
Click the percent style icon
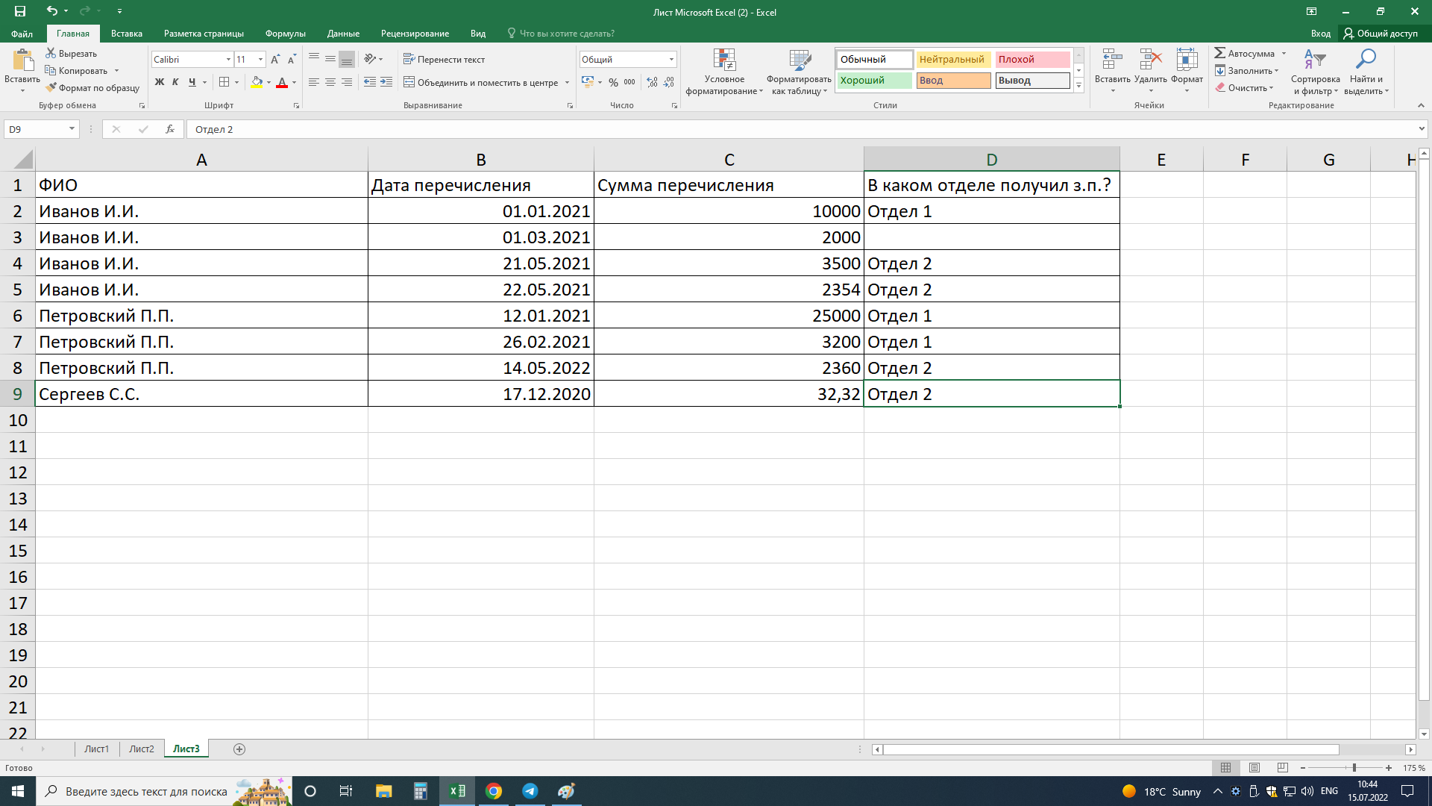click(x=613, y=82)
